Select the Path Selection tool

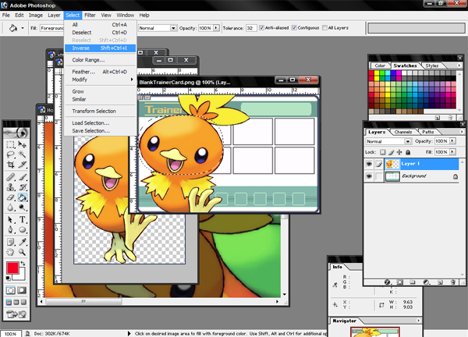click(x=10, y=220)
